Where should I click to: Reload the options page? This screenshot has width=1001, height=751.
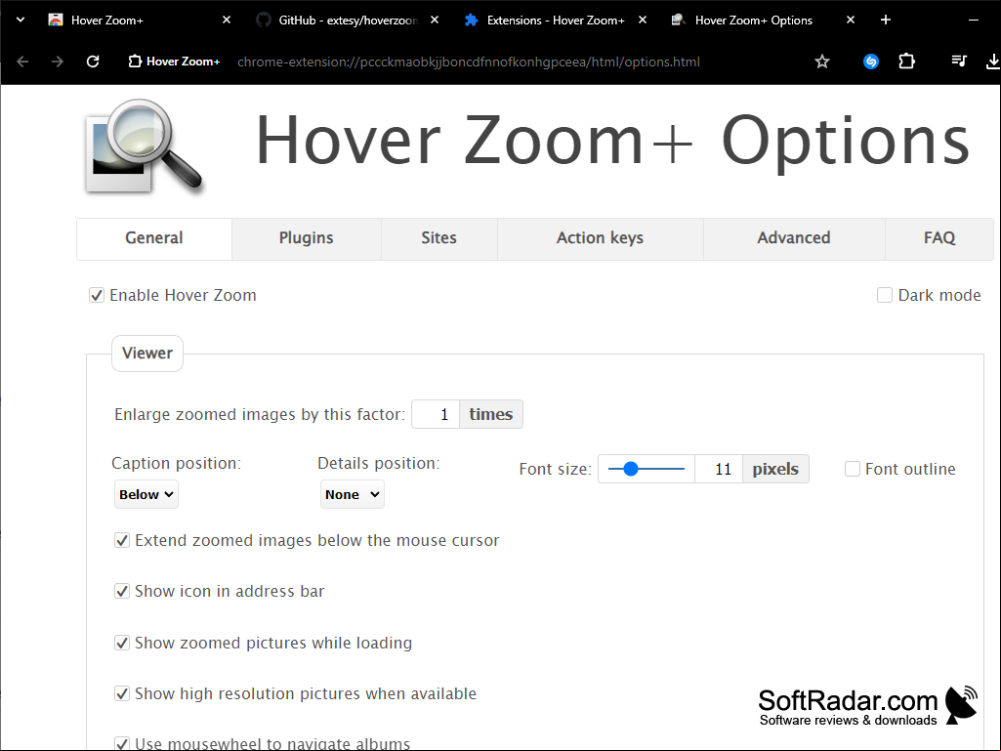(x=93, y=62)
